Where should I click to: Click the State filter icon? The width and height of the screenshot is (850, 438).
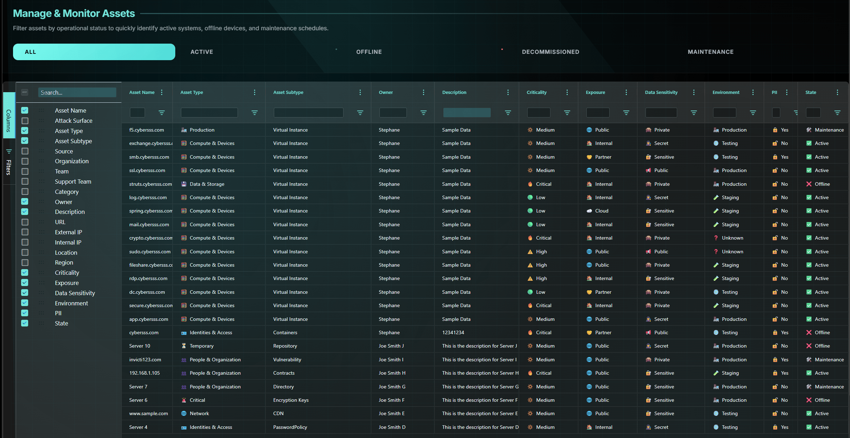(837, 113)
